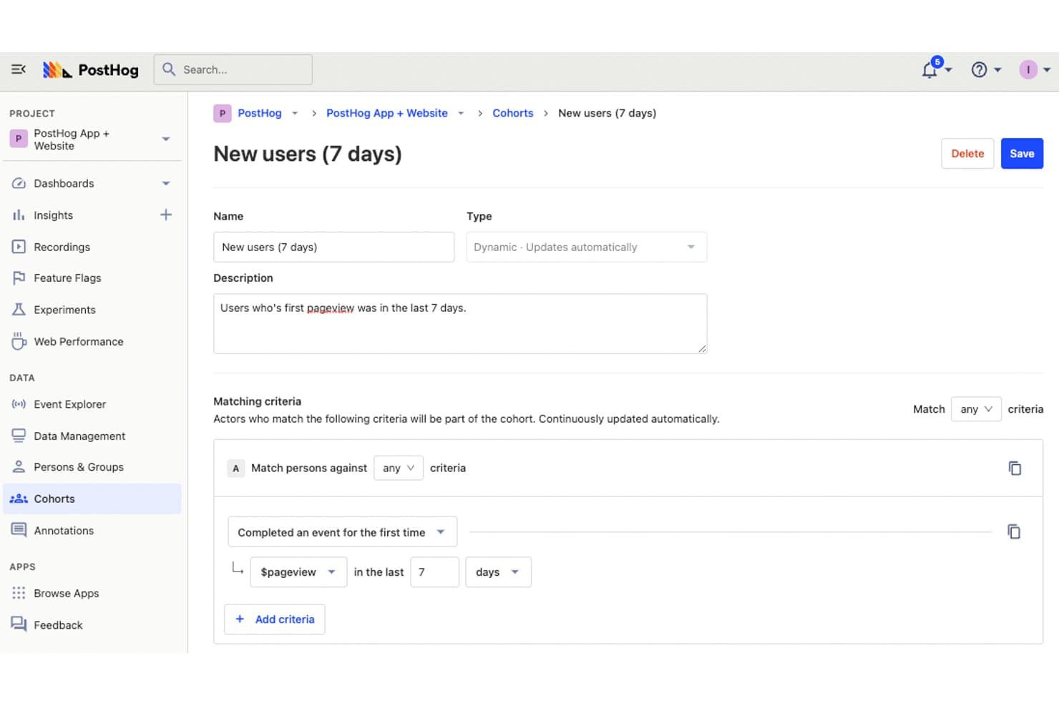Click Add criteria button
1059x706 pixels.
[x=275, y=619]
